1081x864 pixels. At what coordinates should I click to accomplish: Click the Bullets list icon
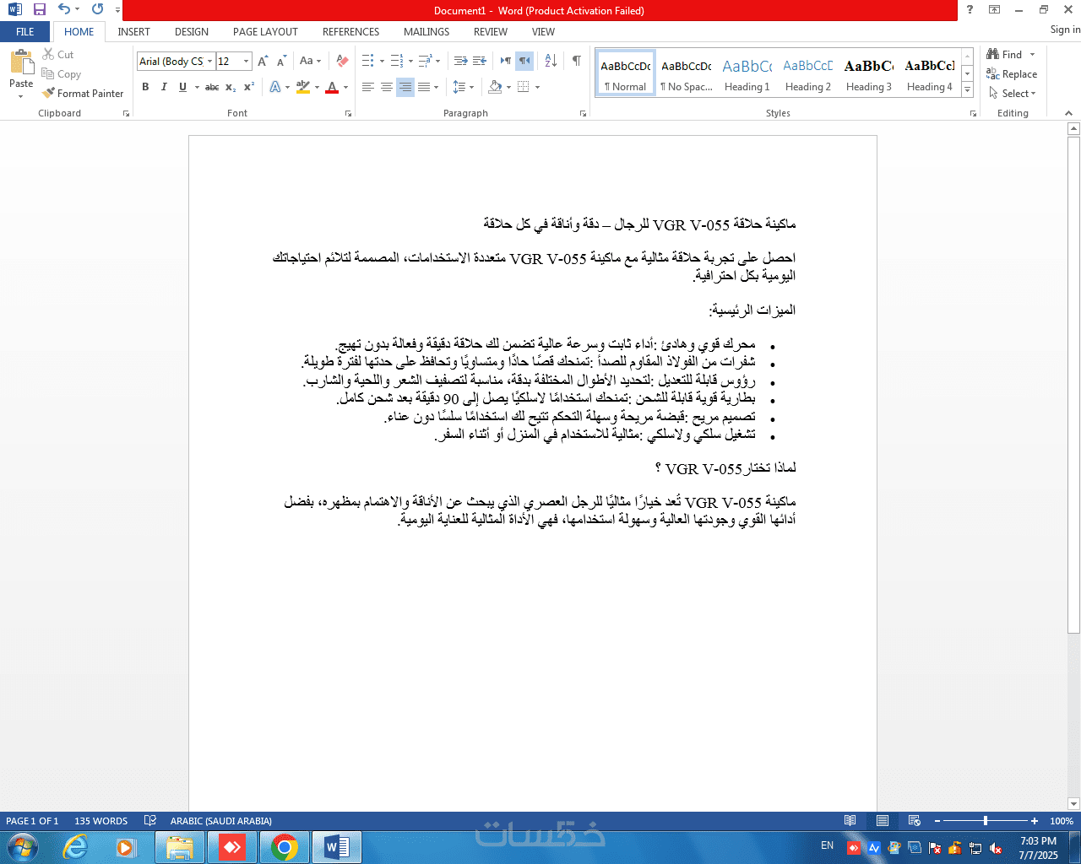point(368,61)
